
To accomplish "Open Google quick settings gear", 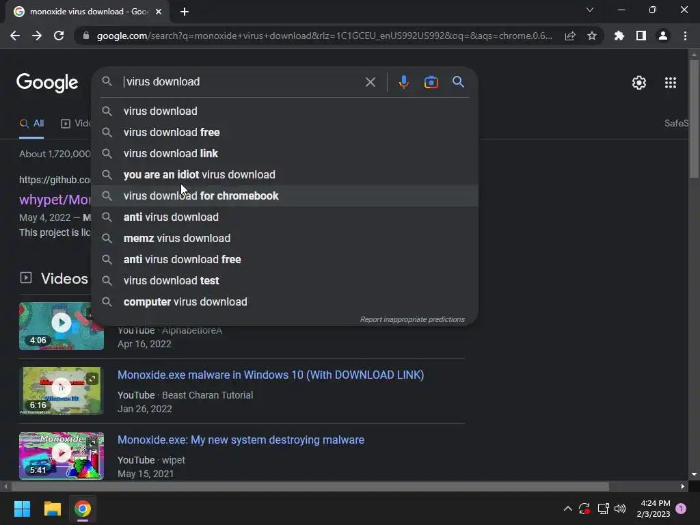I will tap(639, 83).
